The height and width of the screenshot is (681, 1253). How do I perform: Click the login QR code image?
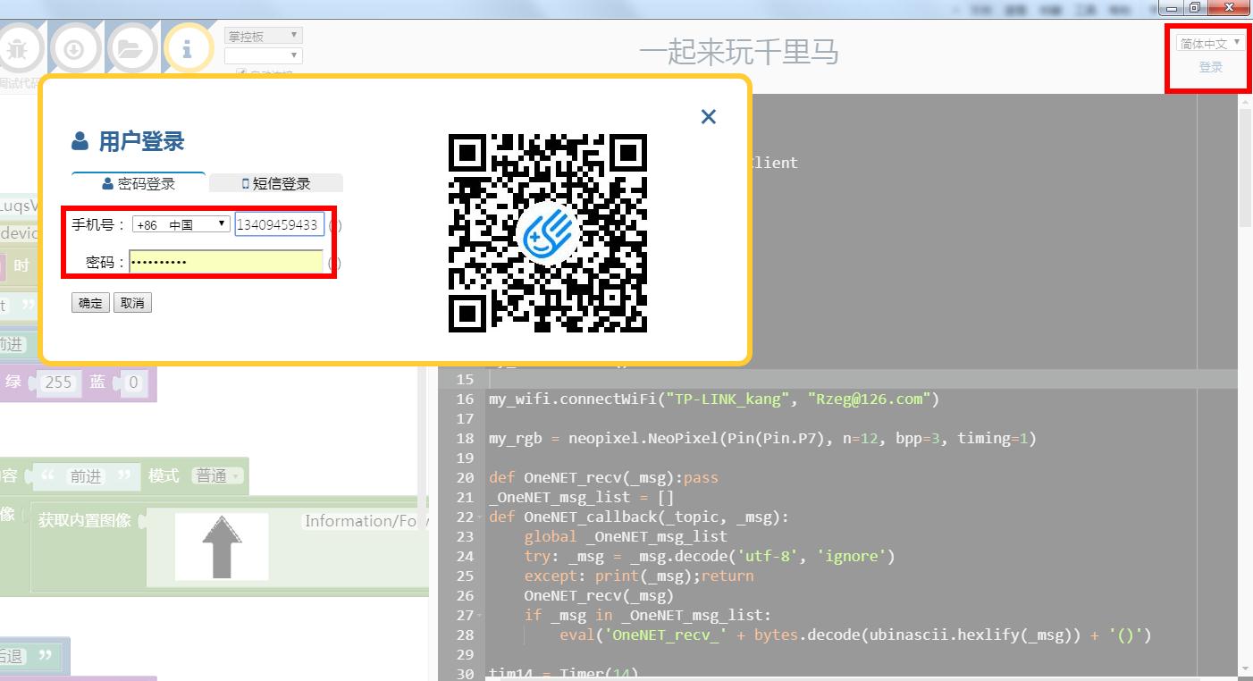pos(548,233)
